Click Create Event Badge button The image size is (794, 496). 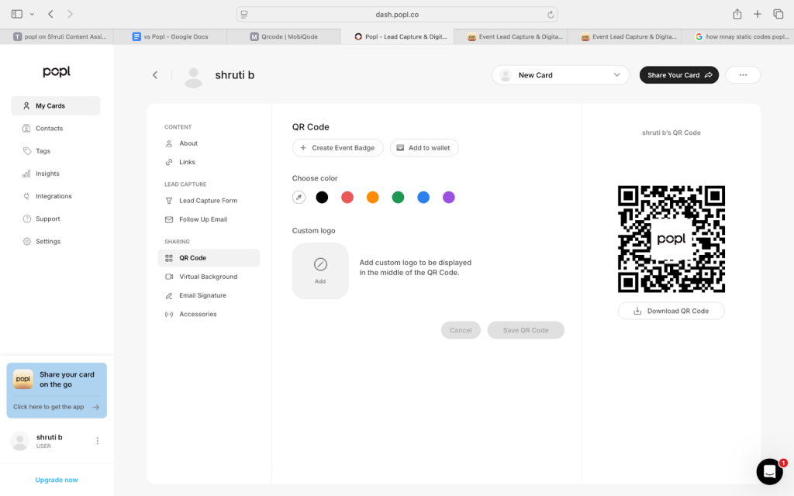pyautogui.click(x=337, y=147)
